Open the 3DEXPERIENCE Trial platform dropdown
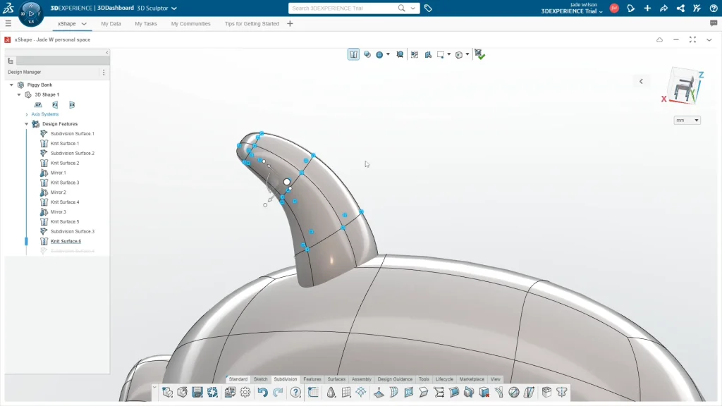722x406 pixels. pos(572,11)
